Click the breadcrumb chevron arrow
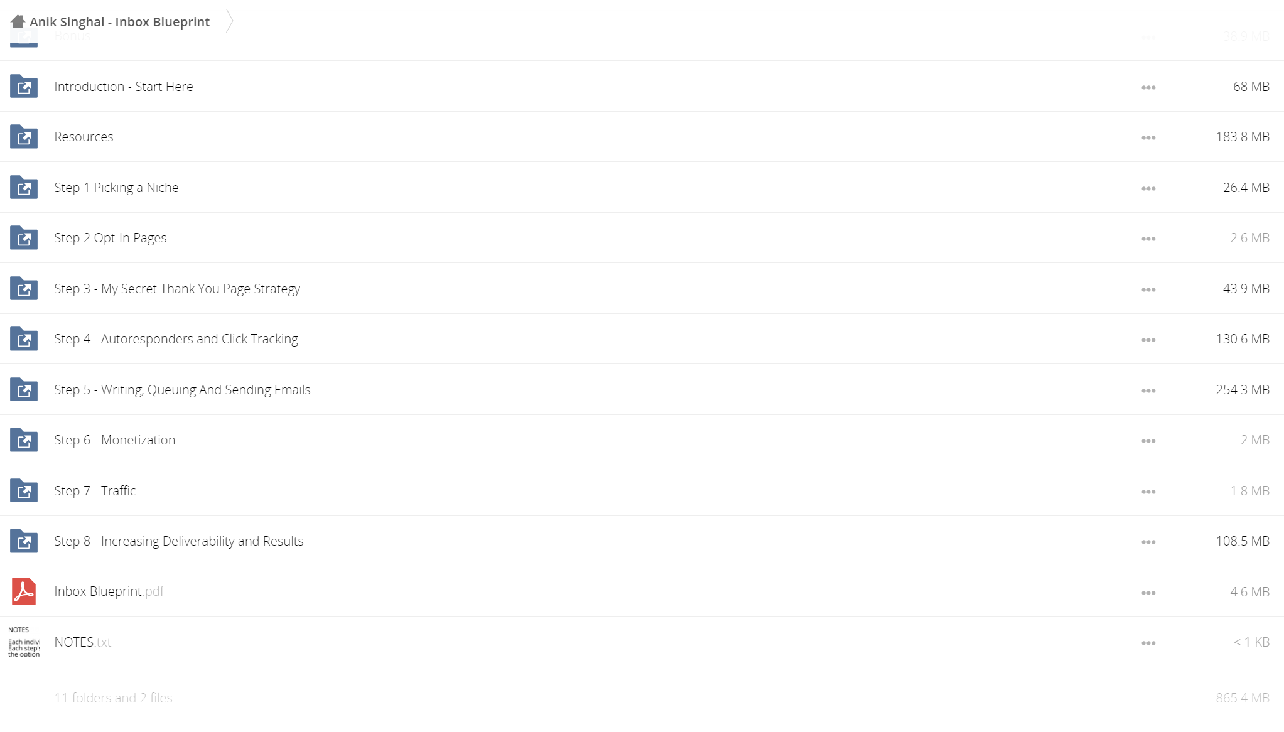The height and width of the screenshot is (732, 1284). pyautogui.click(x=230, y=21)
